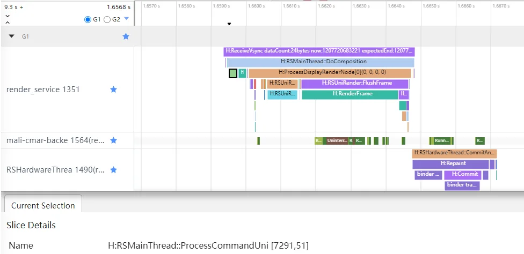Click the downward chevron under 9.3 s
The height and width of the screenshot is (254, 524).
pos(8,16)
